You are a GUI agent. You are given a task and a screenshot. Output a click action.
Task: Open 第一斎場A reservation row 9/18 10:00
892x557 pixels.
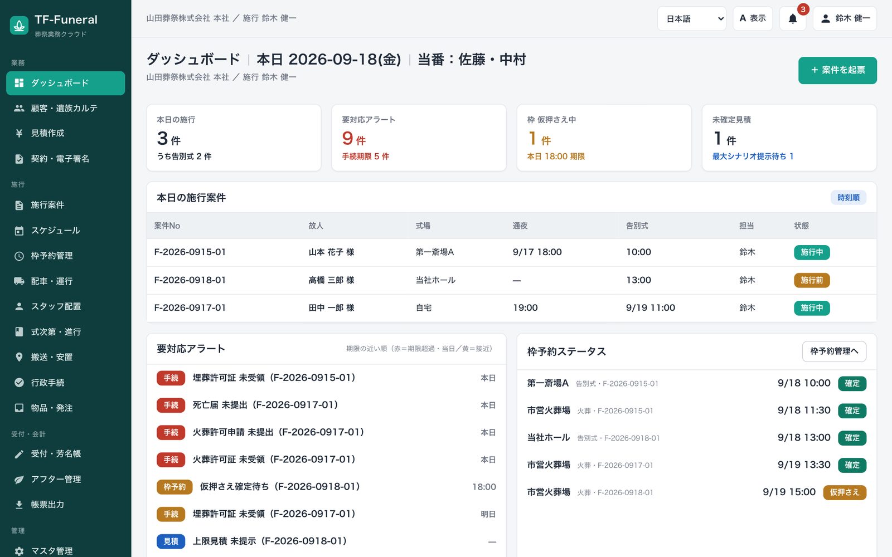[x=696, y=383]
